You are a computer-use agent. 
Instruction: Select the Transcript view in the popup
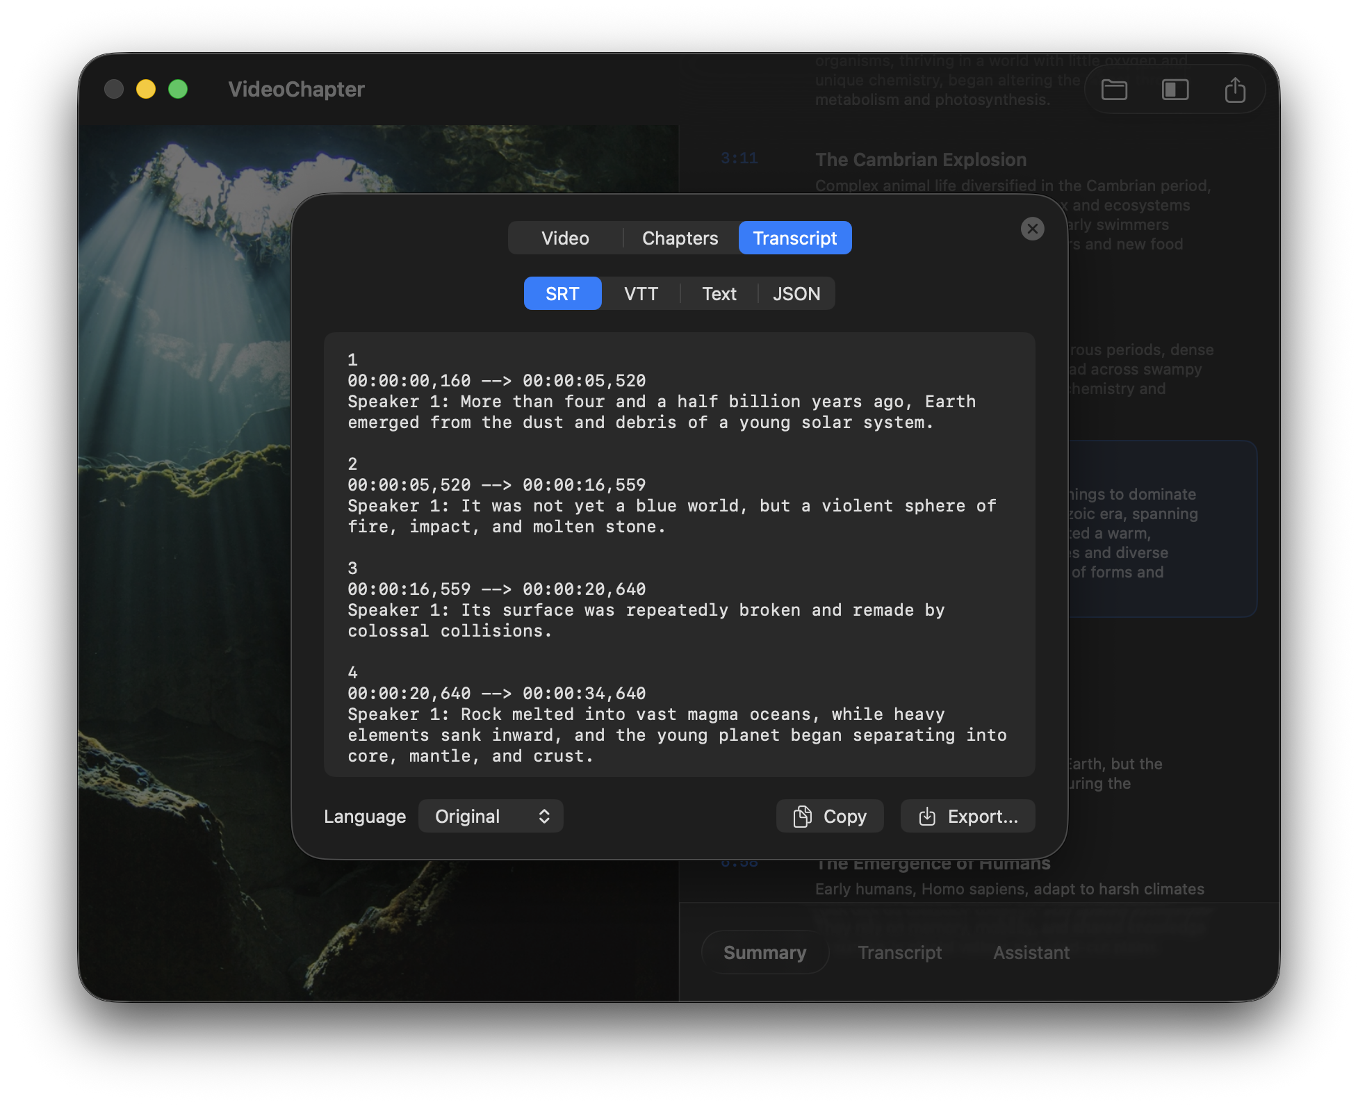click(x=794, y=238)
